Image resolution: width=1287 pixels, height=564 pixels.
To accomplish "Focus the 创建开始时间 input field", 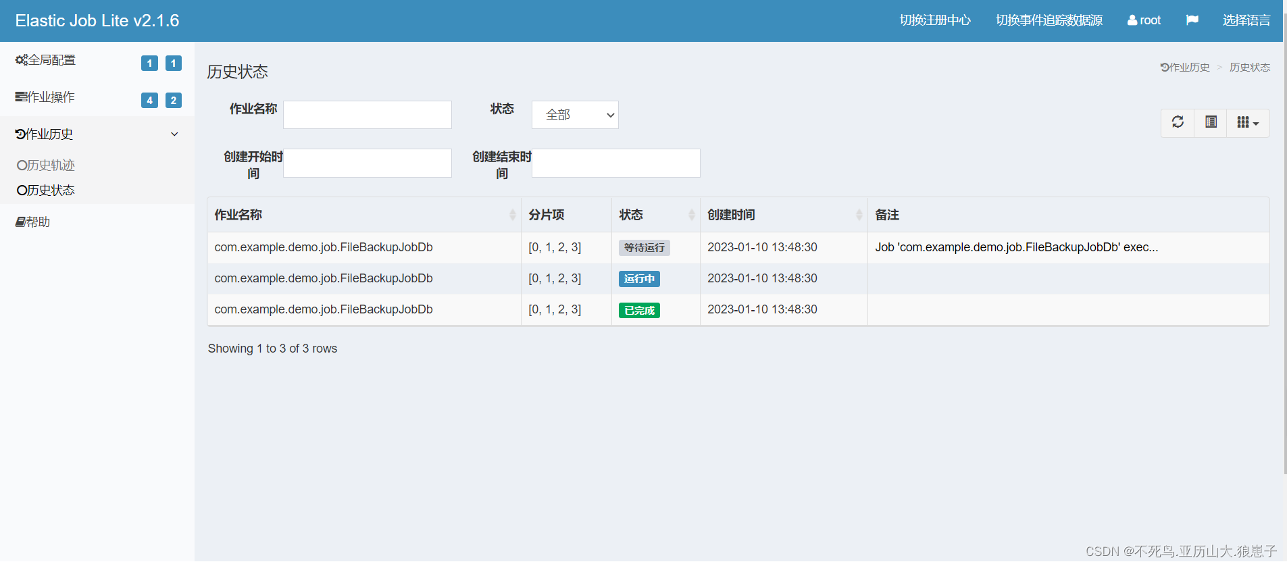I will [368, 163].
